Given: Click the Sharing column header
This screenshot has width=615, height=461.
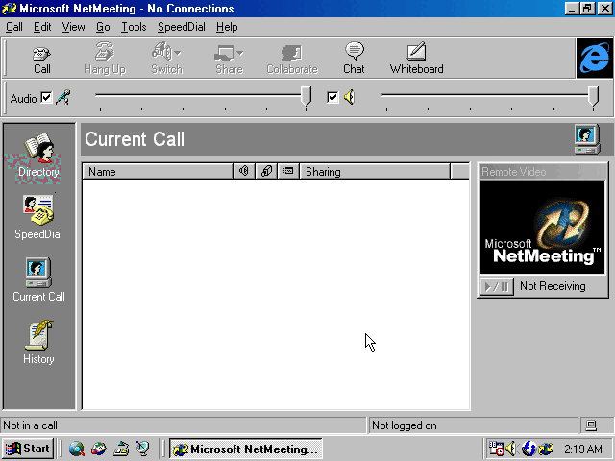Looking at the screenshot, I should [x=375, y=171].
